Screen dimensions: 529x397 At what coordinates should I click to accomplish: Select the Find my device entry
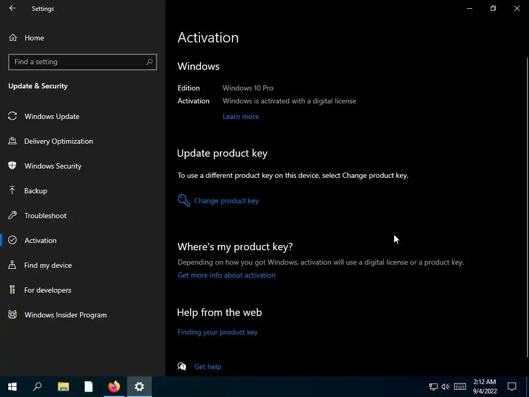point(83,265)
